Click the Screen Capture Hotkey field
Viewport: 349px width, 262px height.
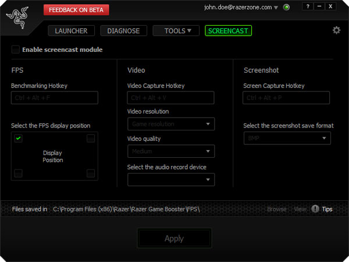pyautogui.click(x=286, y=98)
